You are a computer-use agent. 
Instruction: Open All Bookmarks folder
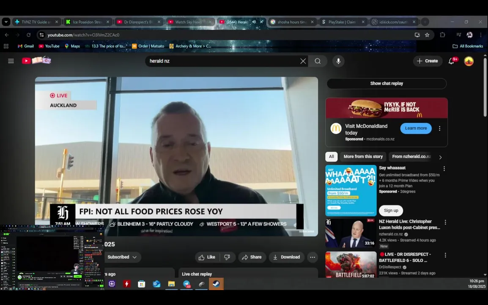pos(468,46)
